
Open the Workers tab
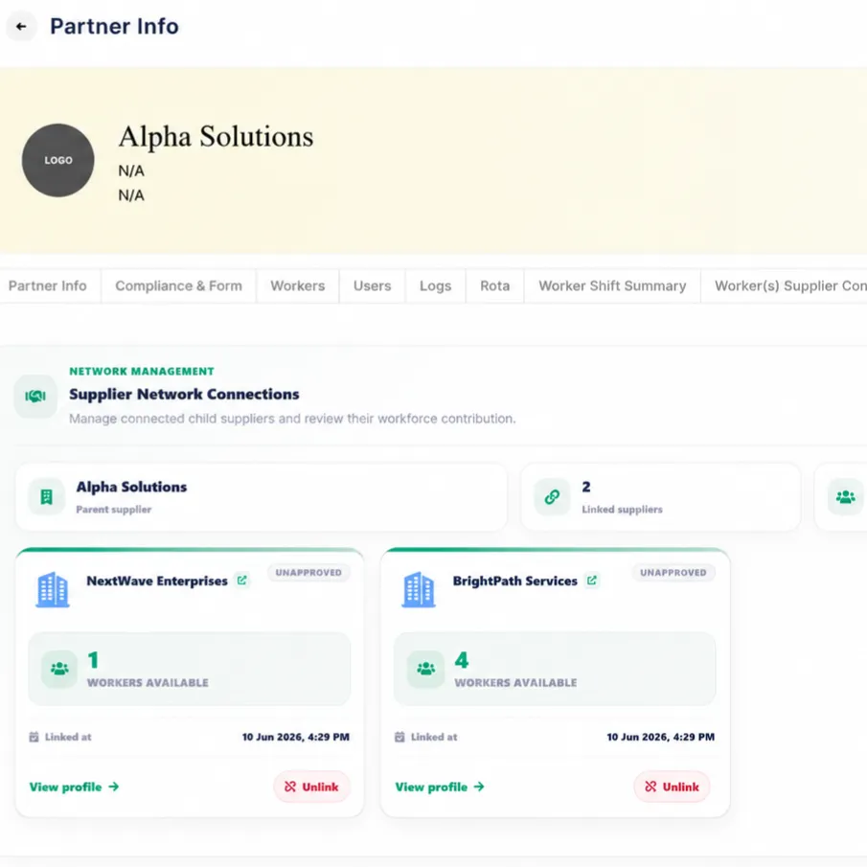coord(298,285)
